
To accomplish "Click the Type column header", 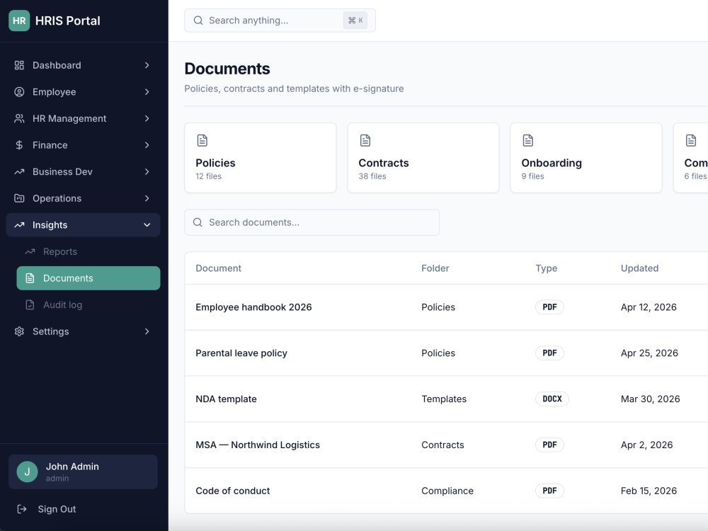I will (547, 268).
